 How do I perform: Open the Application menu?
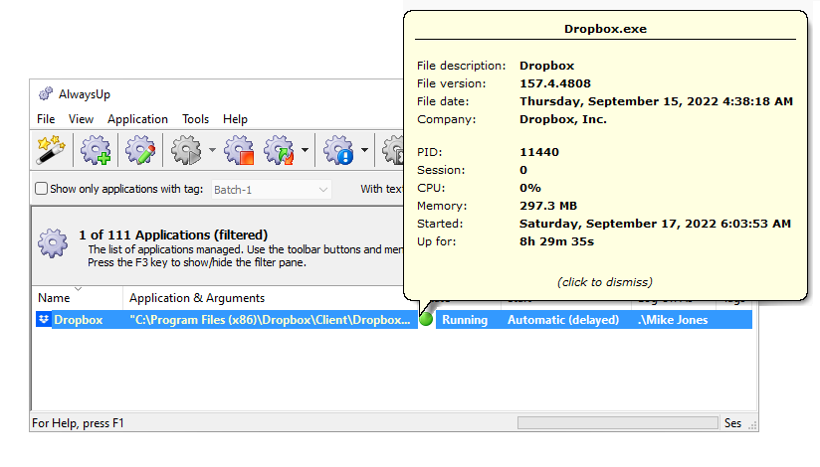pos(137,119)
